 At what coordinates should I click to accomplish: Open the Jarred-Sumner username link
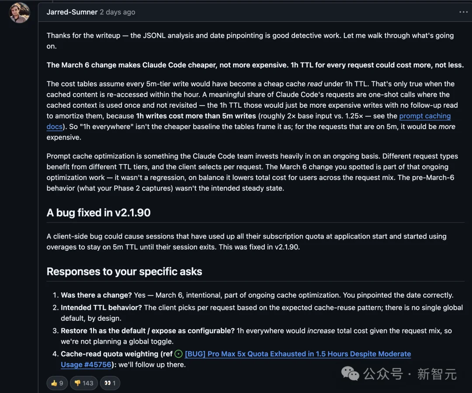click(x=72, y=12)
